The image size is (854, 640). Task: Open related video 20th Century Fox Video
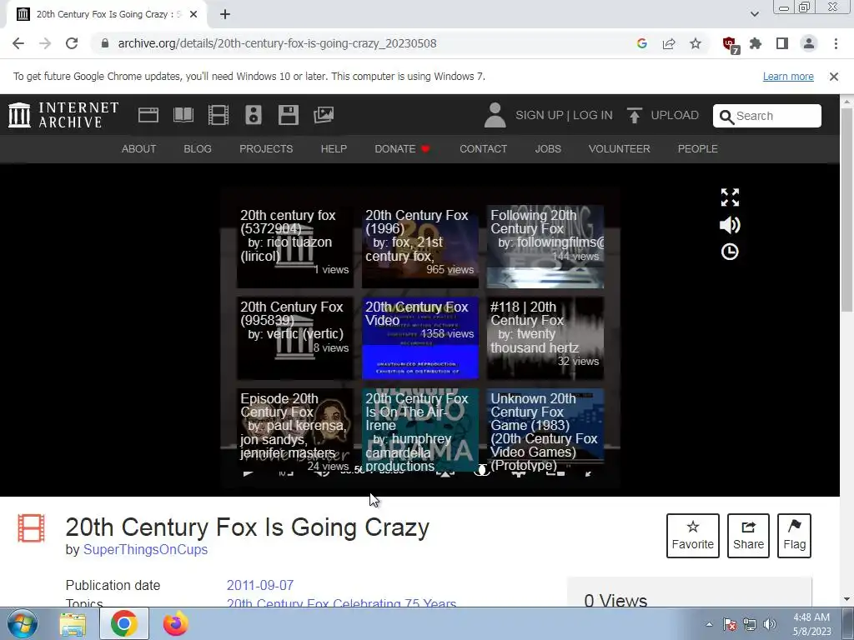(x=420, y=338)
